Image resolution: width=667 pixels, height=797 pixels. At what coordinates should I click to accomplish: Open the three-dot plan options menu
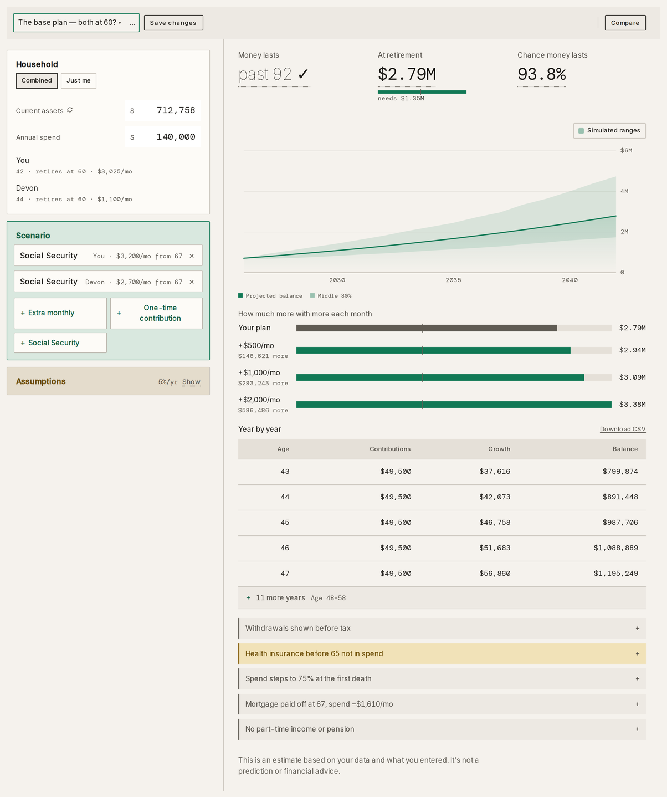[x=132, y=23]
